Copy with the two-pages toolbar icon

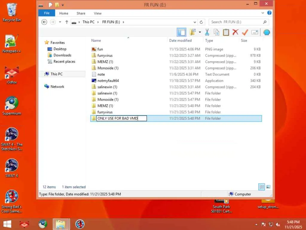[x=216, y=32]
